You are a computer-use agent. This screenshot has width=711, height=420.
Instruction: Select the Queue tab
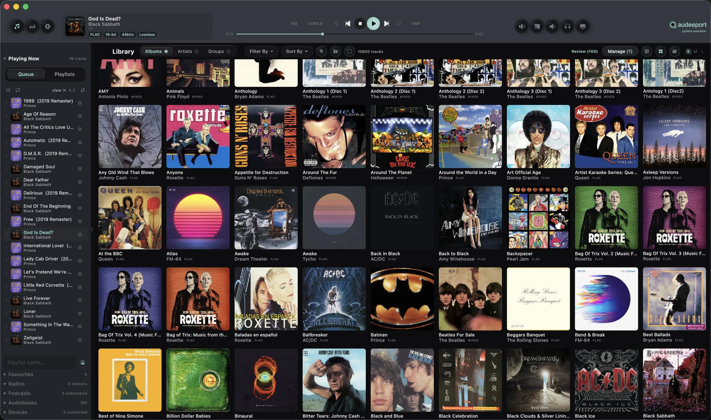(x=26, y=74)
